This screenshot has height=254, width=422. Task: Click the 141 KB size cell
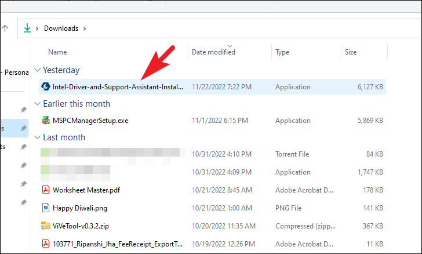[x=373, y=208]
